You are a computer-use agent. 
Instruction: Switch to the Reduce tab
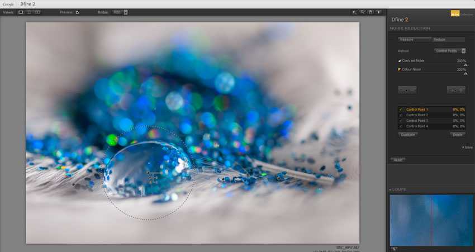tap(448, 40)
